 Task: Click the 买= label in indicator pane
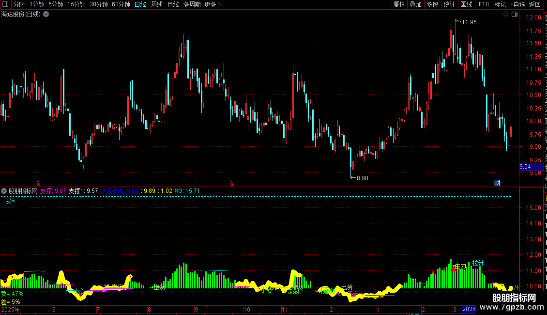pyautogui.click(x=10, y=201)
